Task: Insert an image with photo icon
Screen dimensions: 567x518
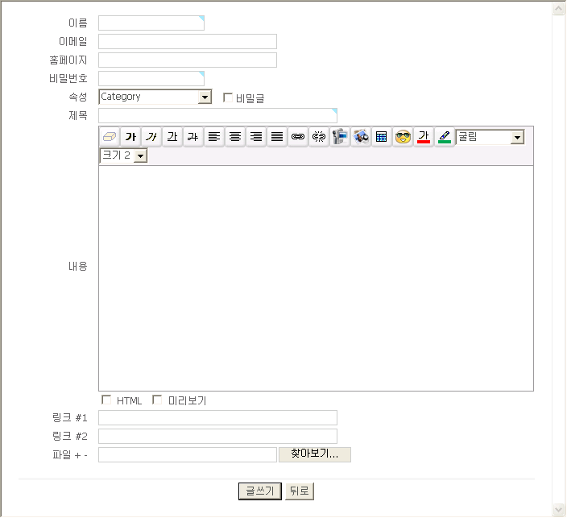Action: [361, 137]
